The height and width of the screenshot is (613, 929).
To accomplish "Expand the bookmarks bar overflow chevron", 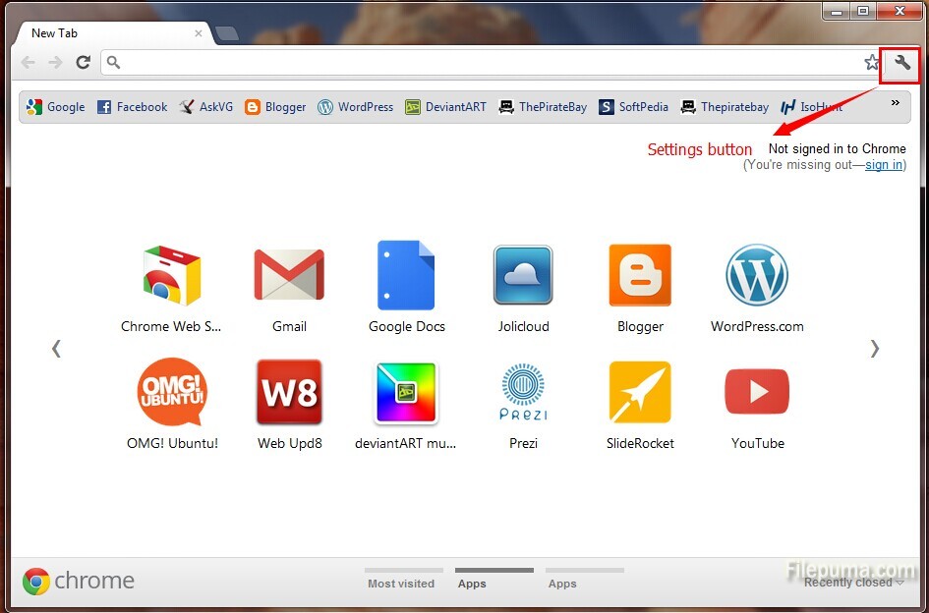I will [x=895, y=103].
